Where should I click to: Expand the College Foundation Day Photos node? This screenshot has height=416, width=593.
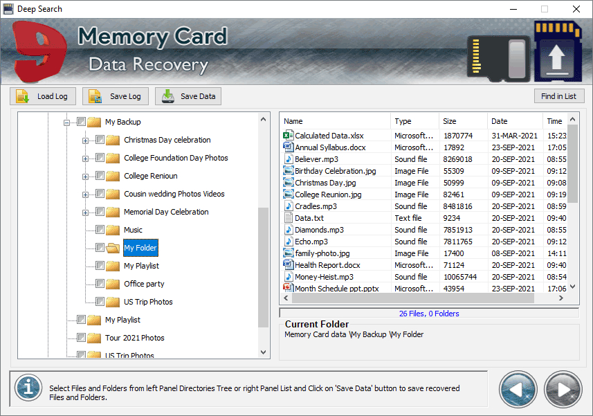[x=86, y=159]
